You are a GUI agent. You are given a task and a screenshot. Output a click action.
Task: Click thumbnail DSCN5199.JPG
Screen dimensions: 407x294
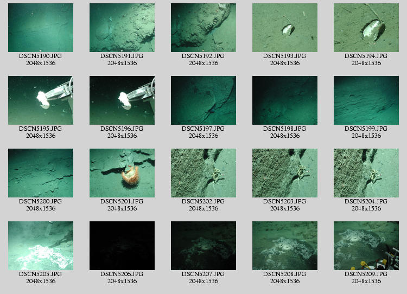coord(366,100)
